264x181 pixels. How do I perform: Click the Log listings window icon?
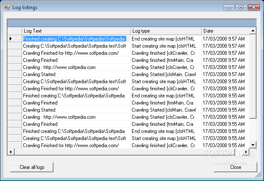point(7,7)
